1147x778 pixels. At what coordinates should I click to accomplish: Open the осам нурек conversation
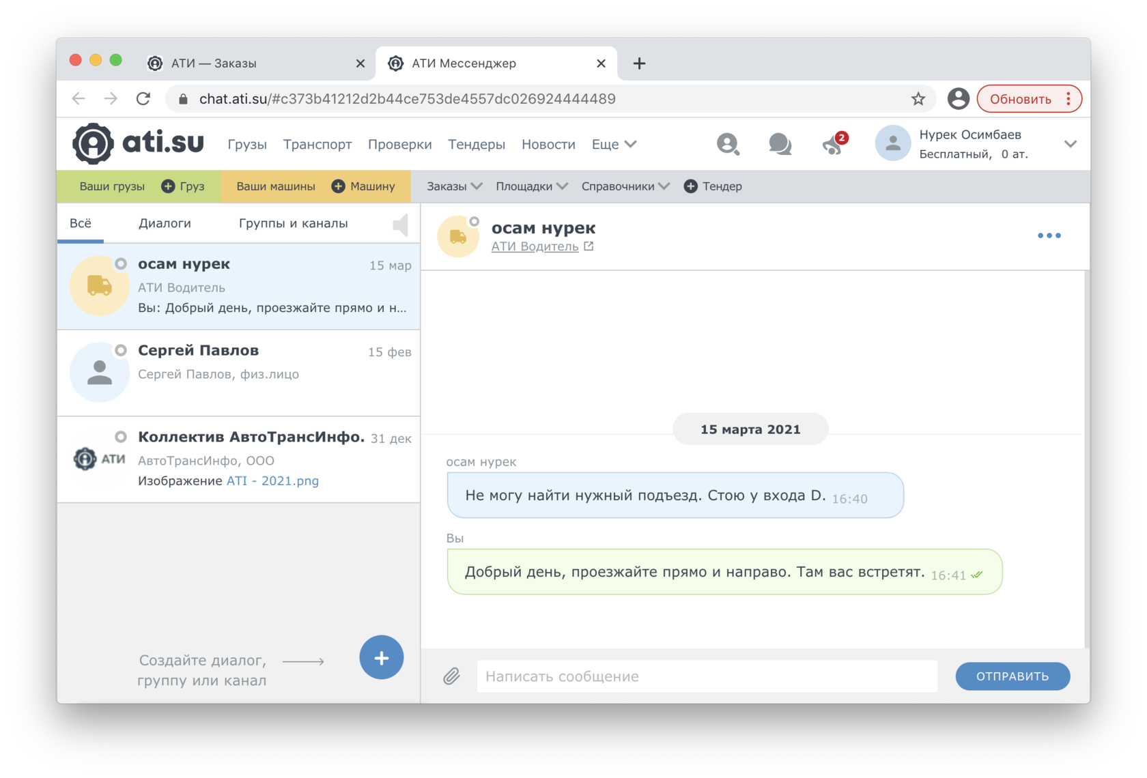(238, 287)
